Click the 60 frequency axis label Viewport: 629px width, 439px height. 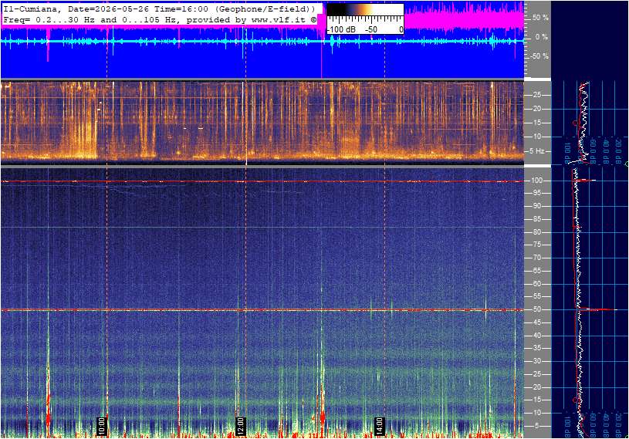[x=536, y=284]
